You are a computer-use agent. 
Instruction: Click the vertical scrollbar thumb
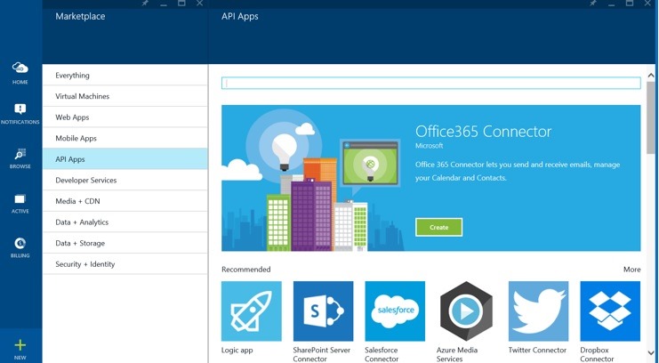point(651,117)
